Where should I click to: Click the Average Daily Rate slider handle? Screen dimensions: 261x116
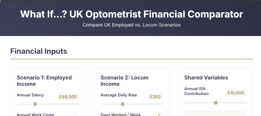click(x=123, y=104)
